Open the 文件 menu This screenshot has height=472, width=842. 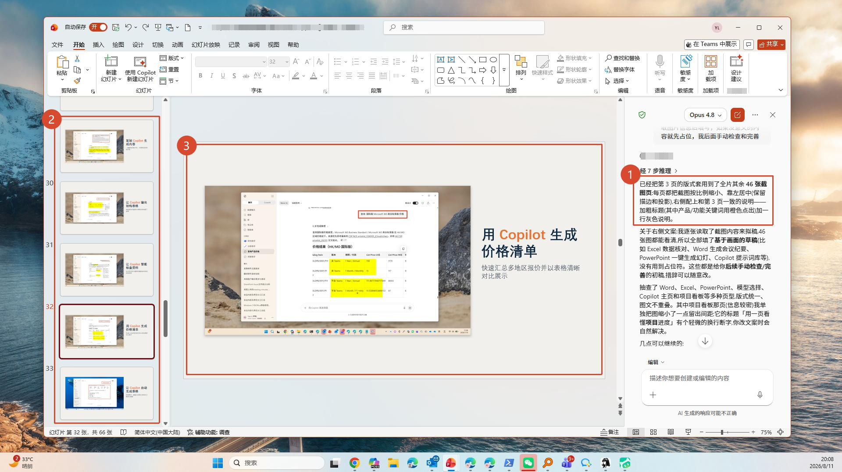pyautogui.click(x=57, y=45)
